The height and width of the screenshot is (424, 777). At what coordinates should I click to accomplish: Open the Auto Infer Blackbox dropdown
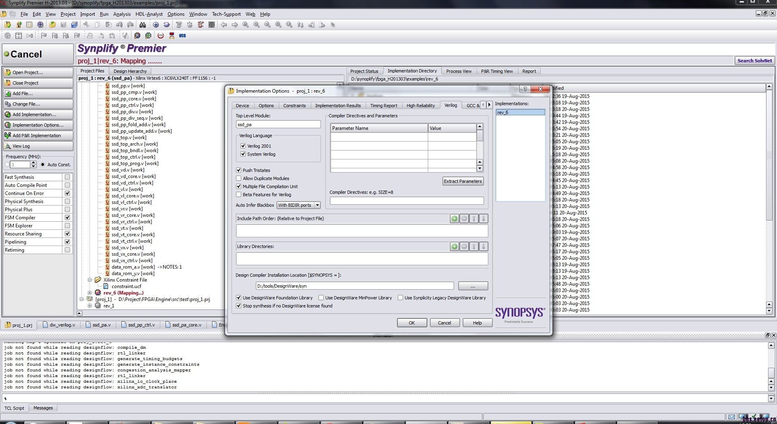pos(317,205)
